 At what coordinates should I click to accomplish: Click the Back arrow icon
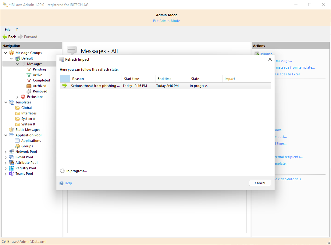[5, 37]
